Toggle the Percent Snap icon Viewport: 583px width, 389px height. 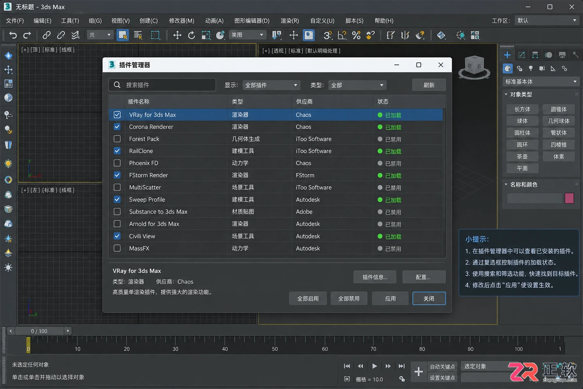[356, 35]
